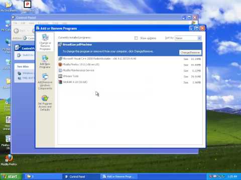241x180 pixels.
Task: Select Mozilla Firefox 19.0 entry
Action: click(130, 64)
